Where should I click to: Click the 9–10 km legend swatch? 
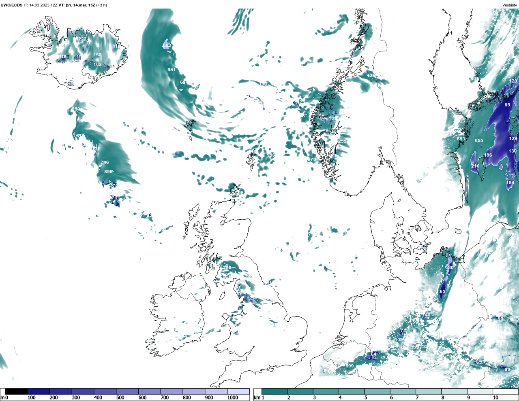click(480, 392)
